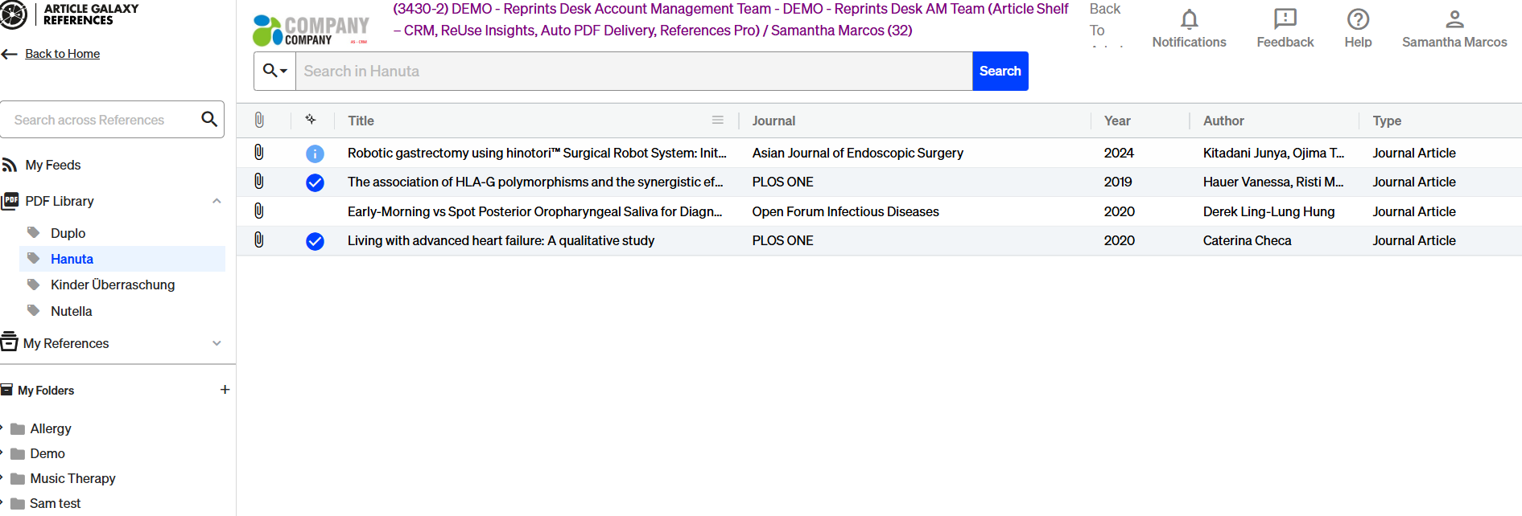
Task: Toggle blue checkmark on HLA-G polymorphisms row
Action: tap(315, 182)
